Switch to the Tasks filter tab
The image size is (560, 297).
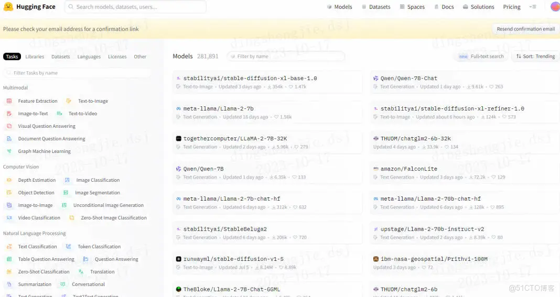coord(12,57)
